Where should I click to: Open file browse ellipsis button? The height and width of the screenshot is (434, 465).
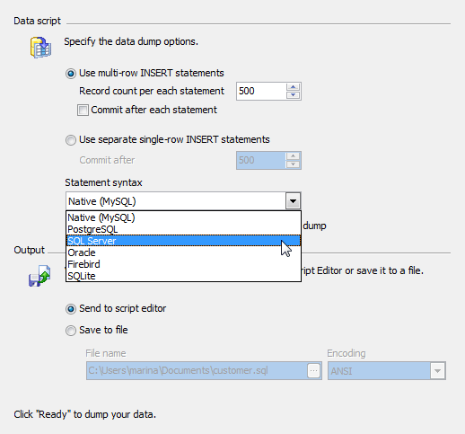tap(313, 371)
